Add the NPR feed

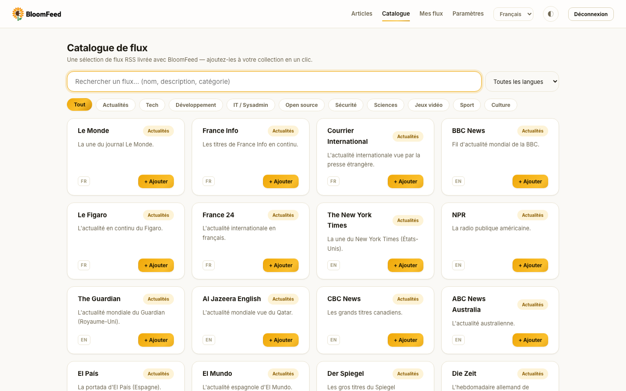click(x=530, y=265)
